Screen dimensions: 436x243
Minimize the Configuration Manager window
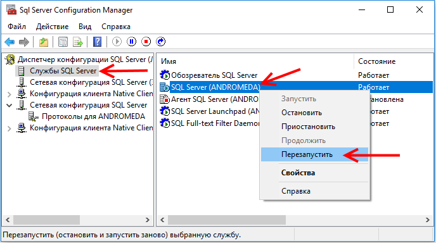tap(362, 9)
